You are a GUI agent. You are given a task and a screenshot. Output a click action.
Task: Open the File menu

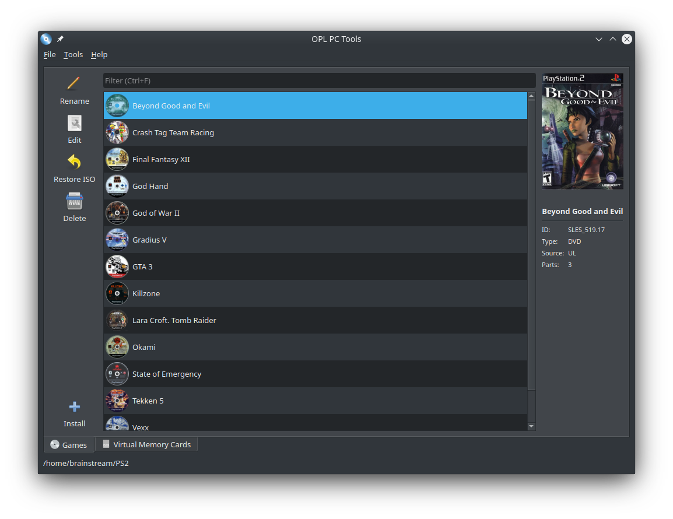click(50, 54)
